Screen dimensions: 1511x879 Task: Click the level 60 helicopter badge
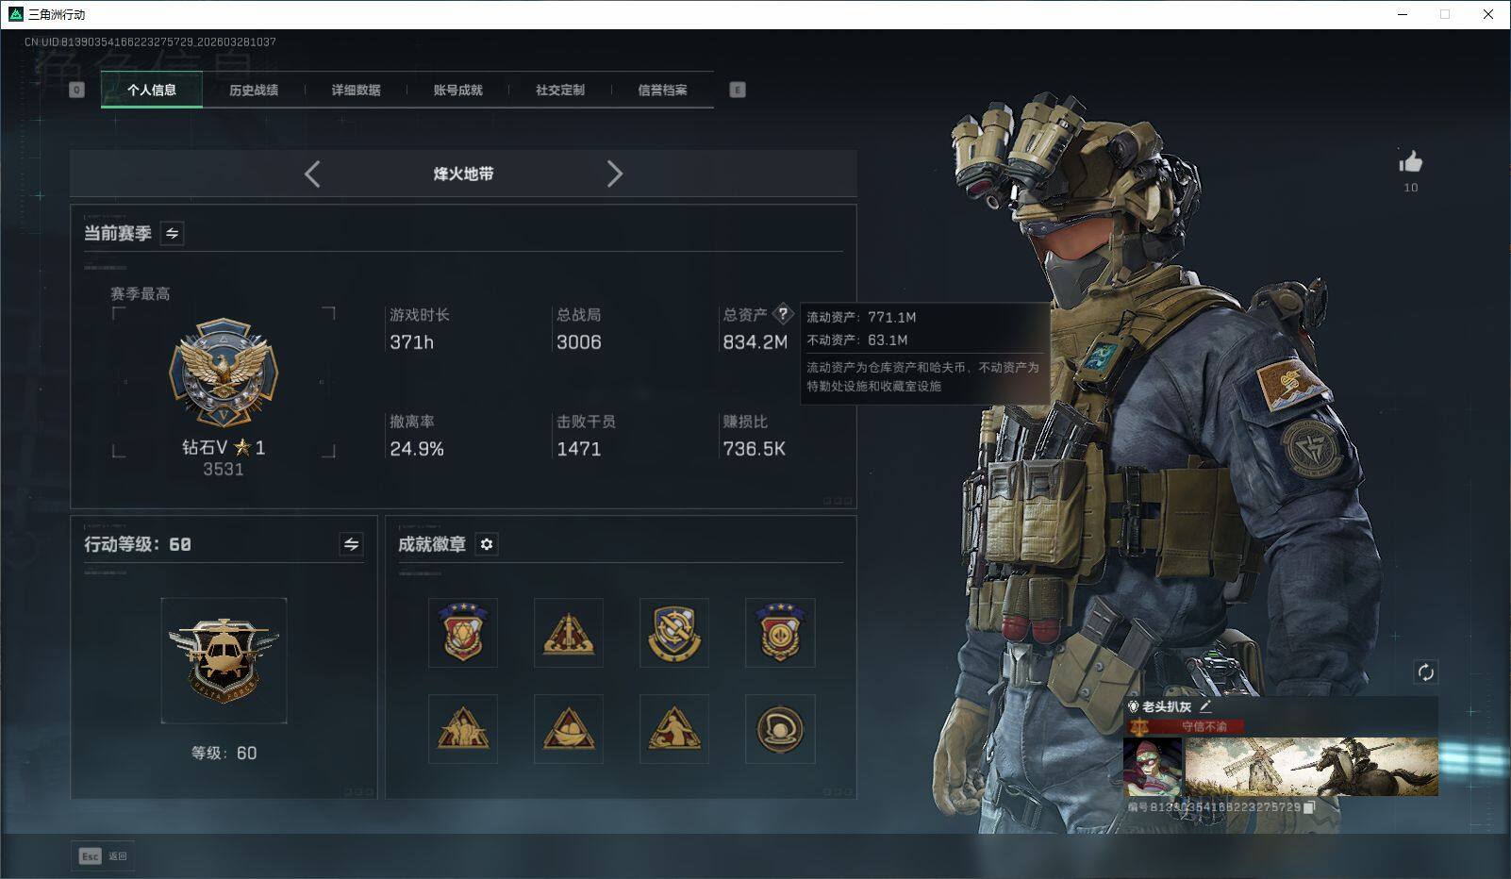[224, 660]
